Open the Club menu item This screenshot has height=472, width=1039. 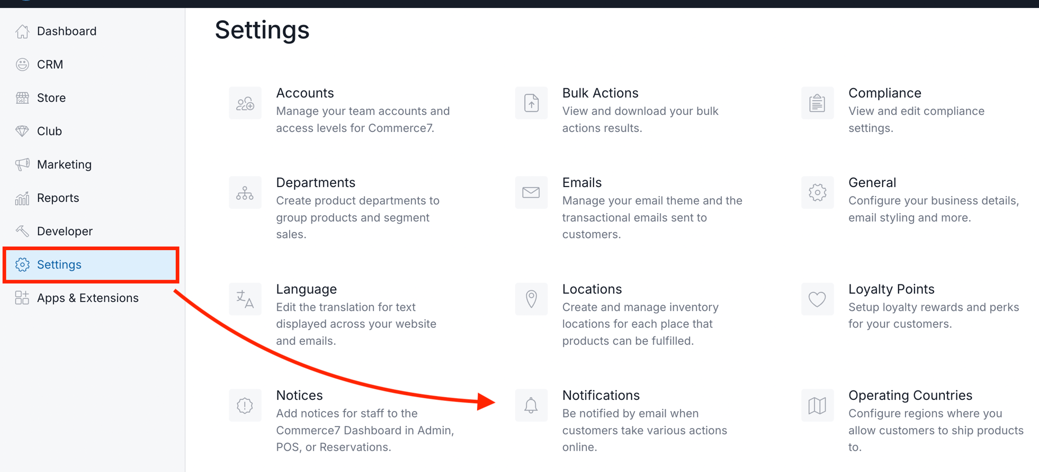[x=49, y=131]
